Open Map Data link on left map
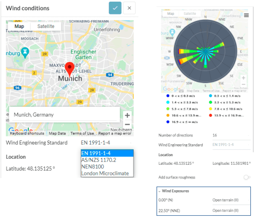 57,134
